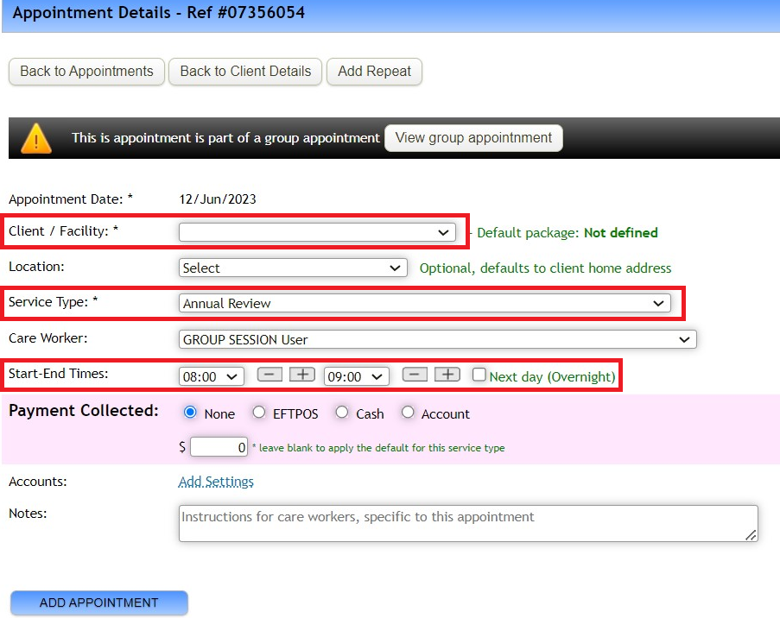Open the Care Worker dropdown

tap(438, 338)
